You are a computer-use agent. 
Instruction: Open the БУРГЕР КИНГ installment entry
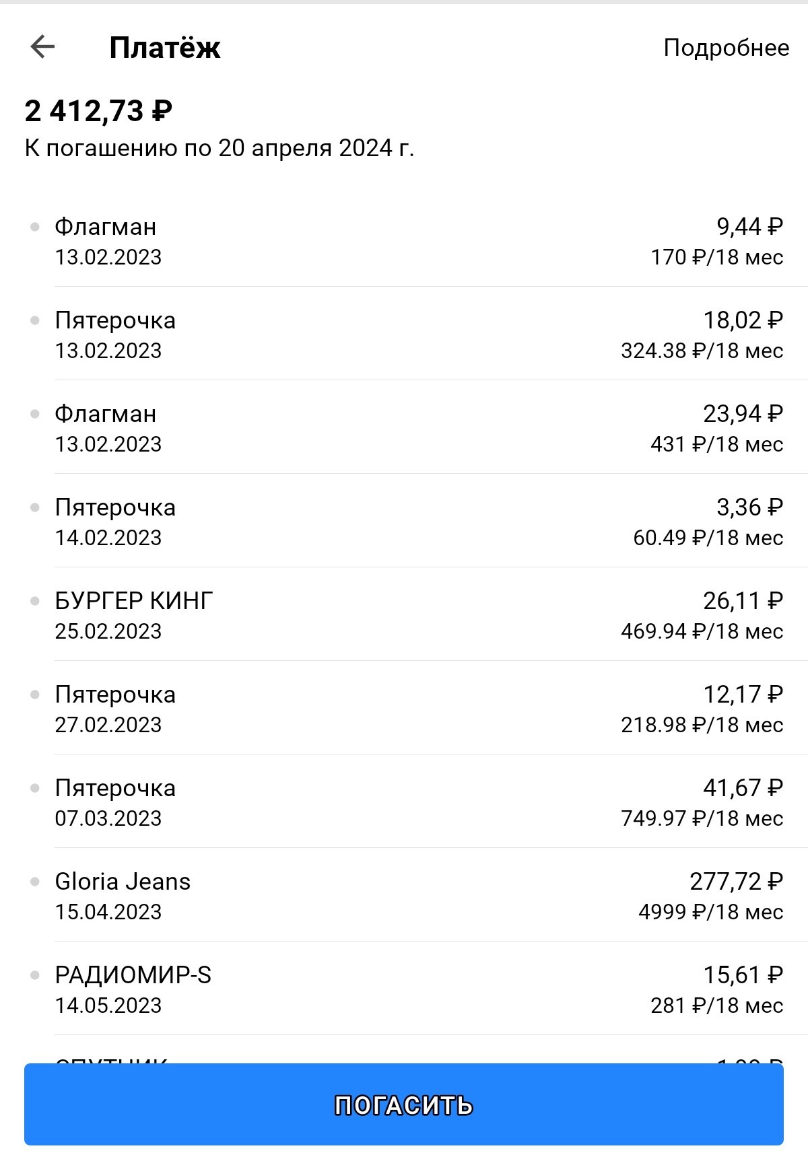pos(404,615)
